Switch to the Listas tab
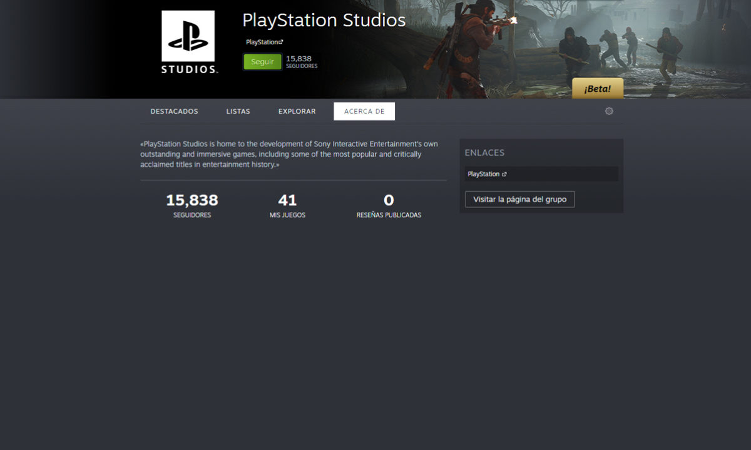751x450 pixels. tap(238, 111)
